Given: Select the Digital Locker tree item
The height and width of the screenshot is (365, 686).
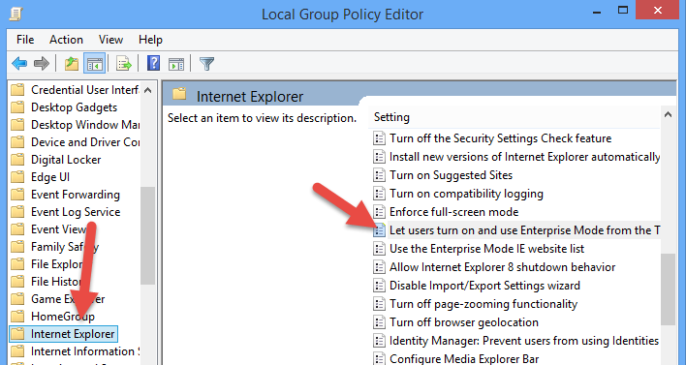Looking at the screenshot, I should click(x=66, y=160).
